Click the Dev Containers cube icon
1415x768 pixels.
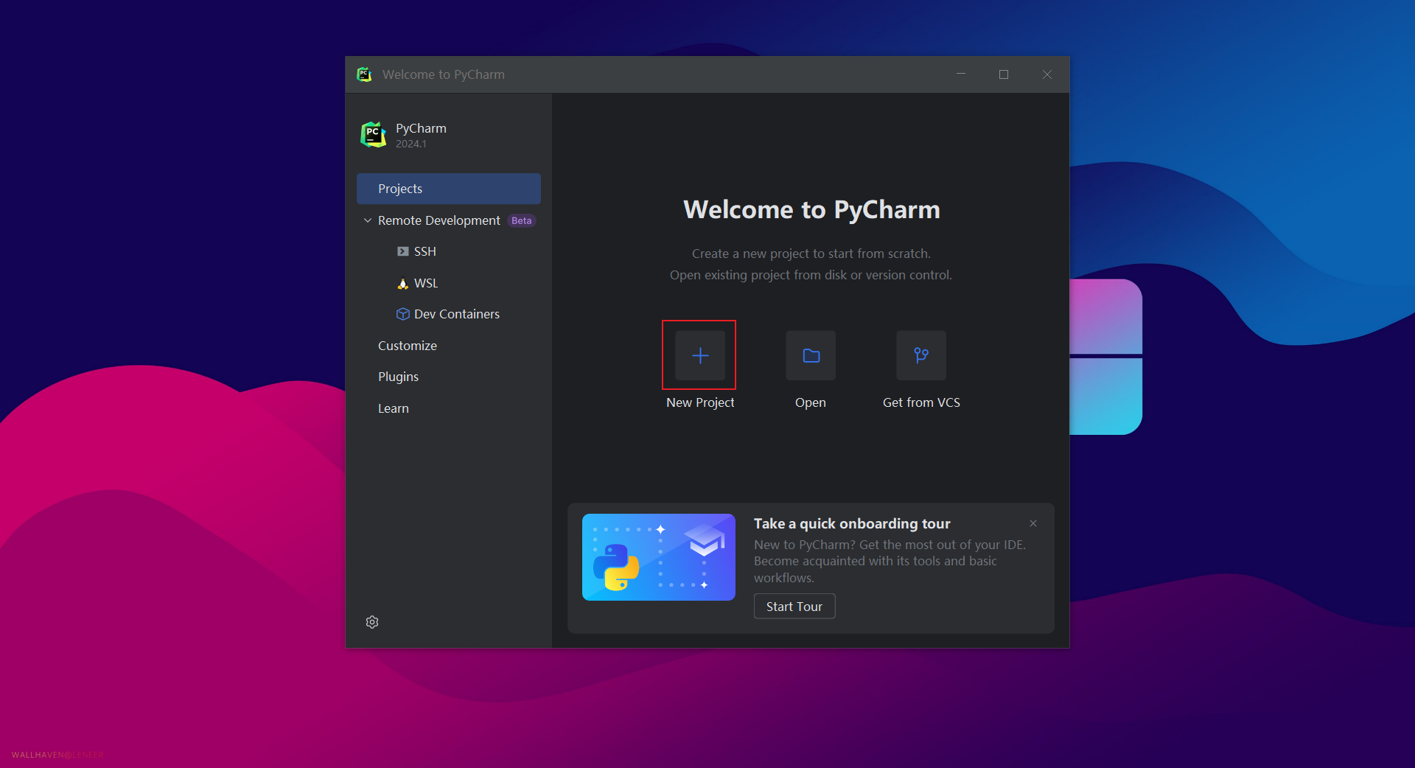[402, 314]
